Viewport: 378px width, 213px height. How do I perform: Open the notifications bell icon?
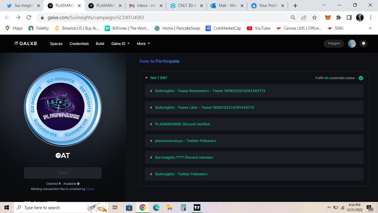click(363, 44)
